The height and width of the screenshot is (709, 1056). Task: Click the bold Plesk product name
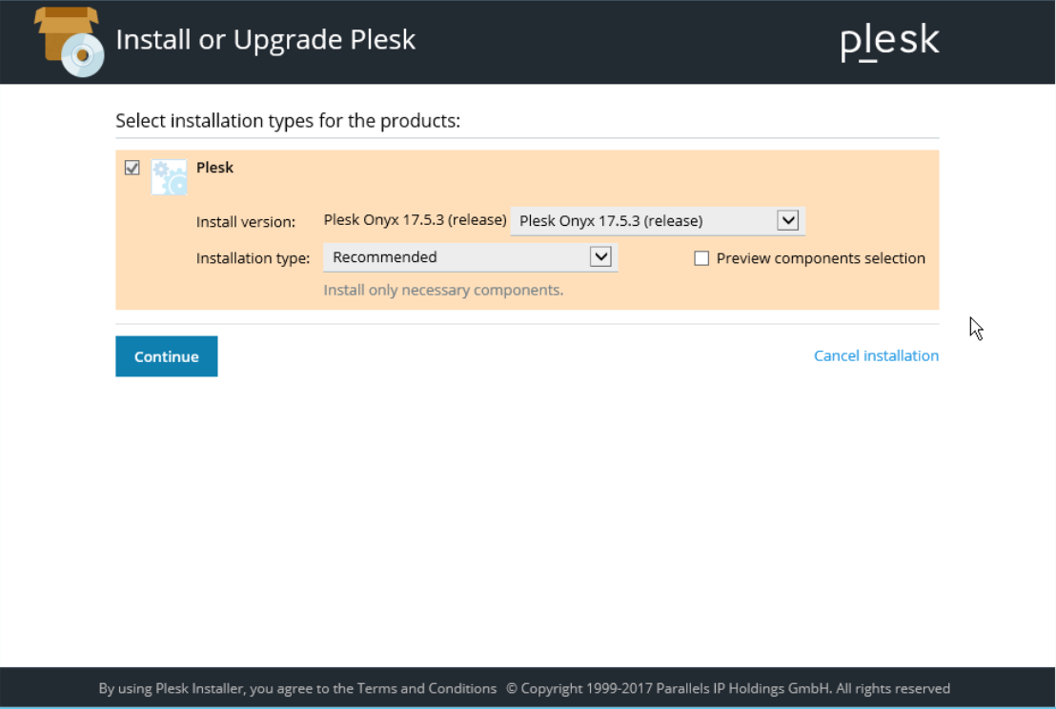[x=214, y=168]
